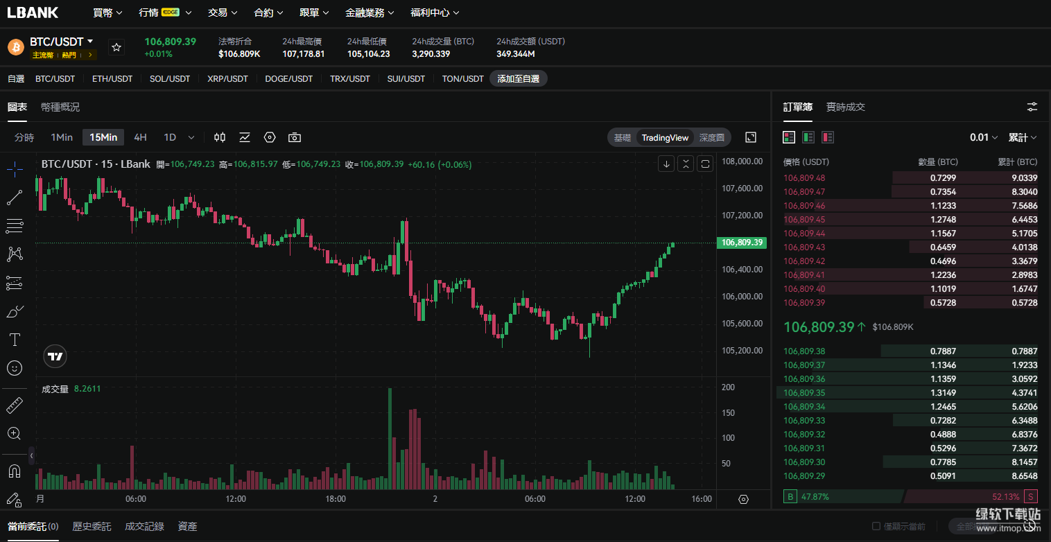This screenshot has height=542, width=1051.
Task: Expand more timeframe intervals after 1D
Action: [191, 137]
